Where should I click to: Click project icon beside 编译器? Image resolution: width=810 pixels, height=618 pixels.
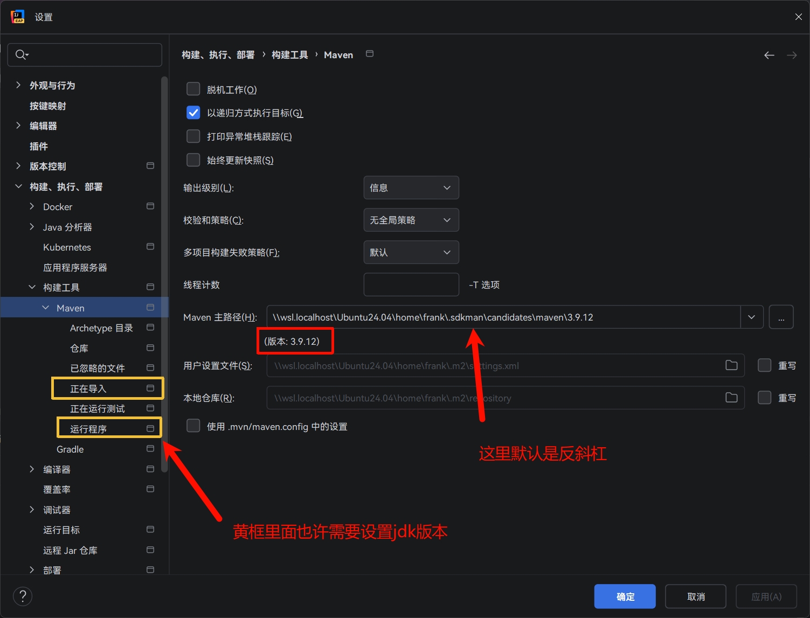click(150, 469)
